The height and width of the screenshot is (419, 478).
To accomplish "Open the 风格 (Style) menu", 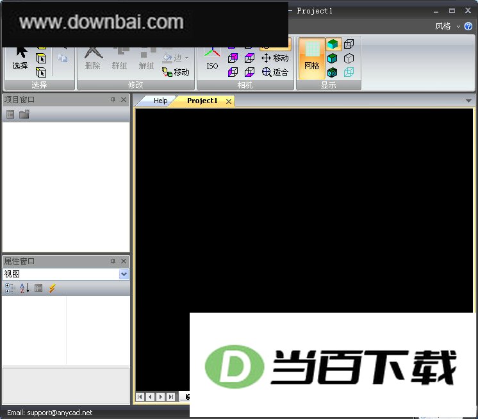I will pos(447,26).
